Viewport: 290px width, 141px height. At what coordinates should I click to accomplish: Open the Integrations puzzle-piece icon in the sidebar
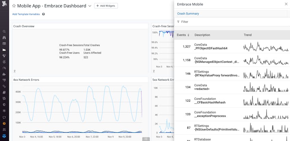[4, 74]
